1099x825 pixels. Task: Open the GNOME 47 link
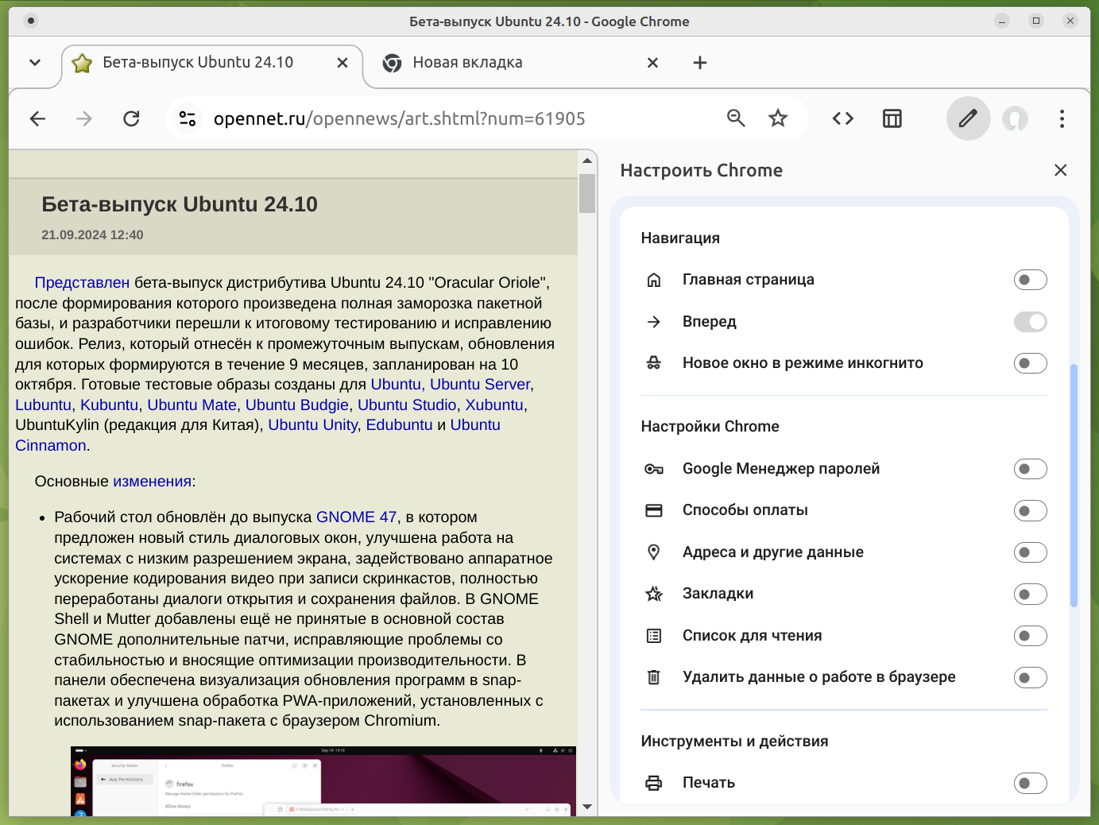(356, 517)
